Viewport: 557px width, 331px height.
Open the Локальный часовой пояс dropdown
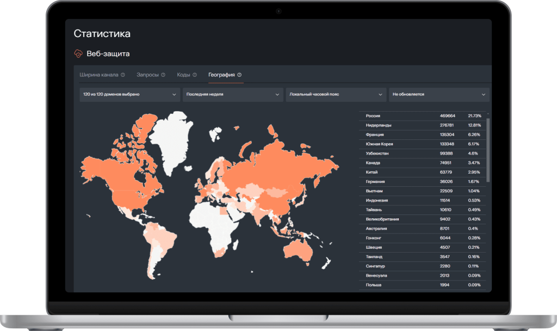coord(336,94)
